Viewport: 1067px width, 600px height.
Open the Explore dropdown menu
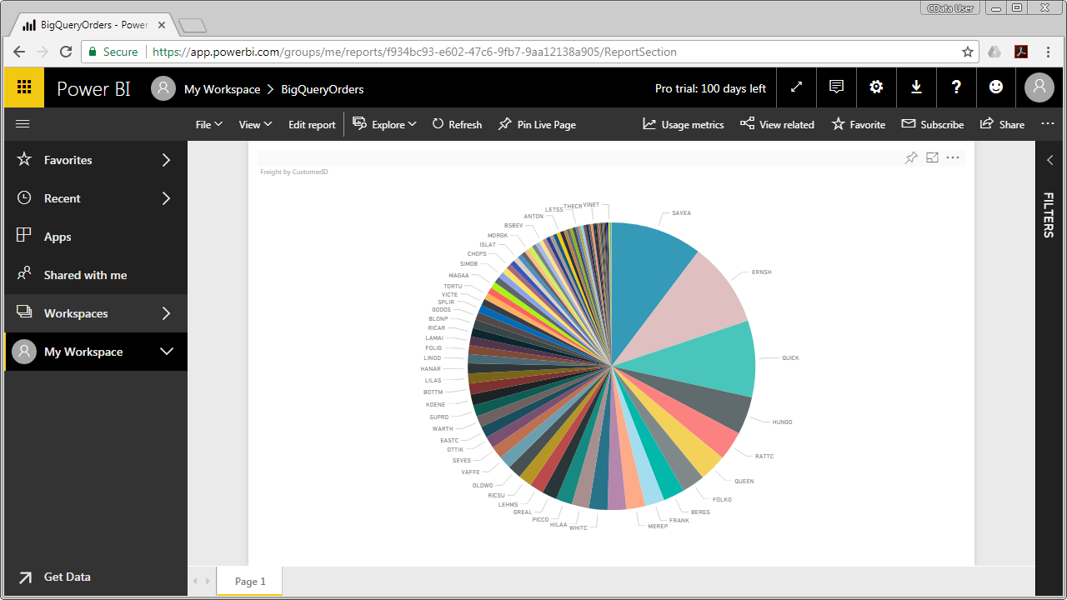384,124
